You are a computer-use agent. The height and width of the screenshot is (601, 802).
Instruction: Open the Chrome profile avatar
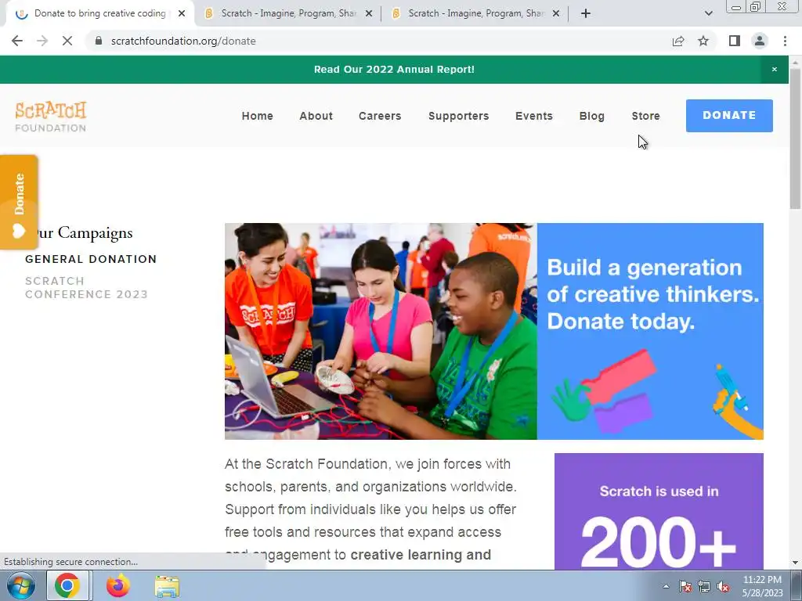tap(760, 41)
